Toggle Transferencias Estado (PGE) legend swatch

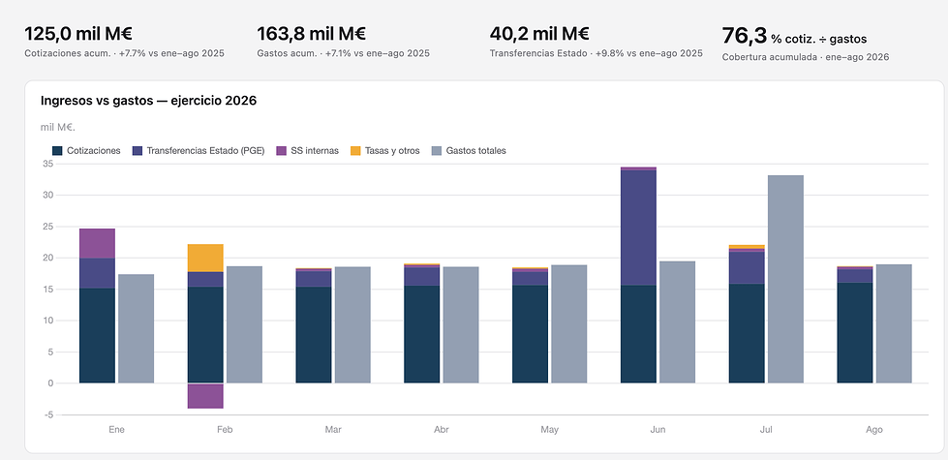tap(138, 150)
